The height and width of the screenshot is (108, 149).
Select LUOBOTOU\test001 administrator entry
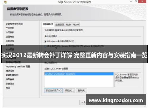click(x=79, y=74)
